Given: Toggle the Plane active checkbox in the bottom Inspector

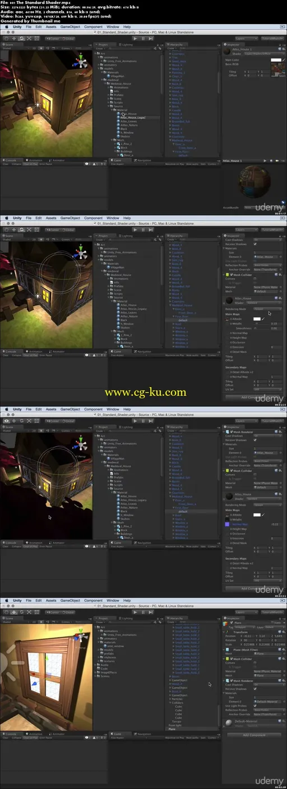Looking at the screenshot, I should point(232,623).
